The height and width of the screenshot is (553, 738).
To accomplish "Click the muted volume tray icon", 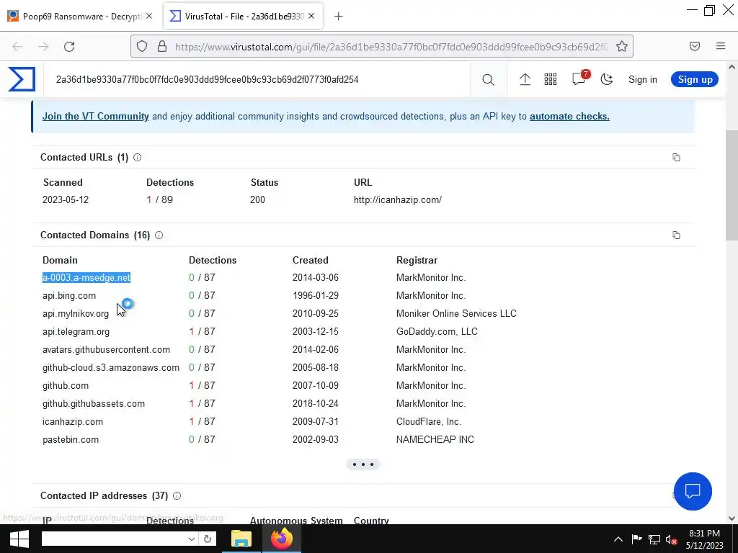I will click(x=671, y=539).
